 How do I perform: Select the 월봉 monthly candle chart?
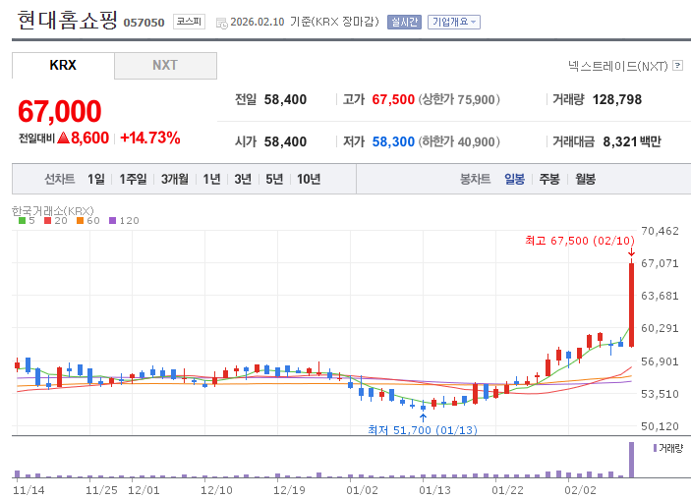click(x=585, y=179)
